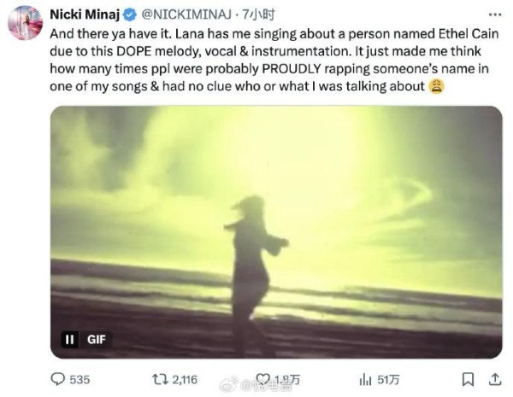Click the GIF label badge

[x=96, y=339]
